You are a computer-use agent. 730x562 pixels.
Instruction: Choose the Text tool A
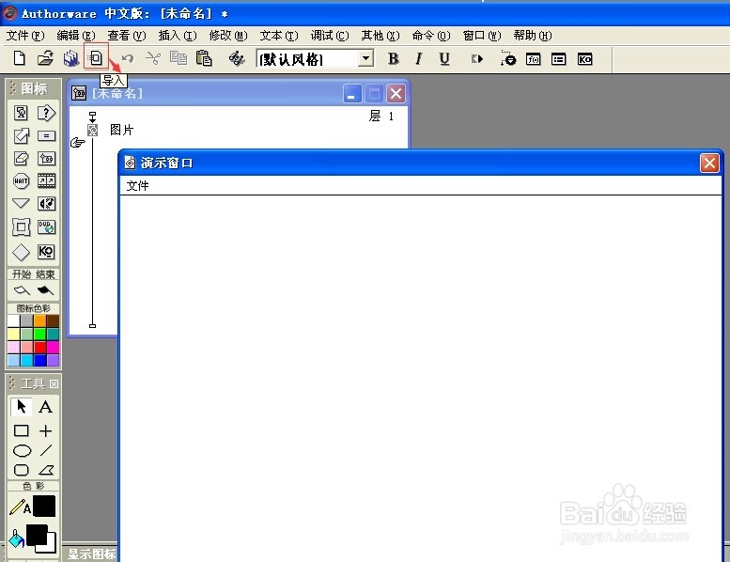[45, 407]
